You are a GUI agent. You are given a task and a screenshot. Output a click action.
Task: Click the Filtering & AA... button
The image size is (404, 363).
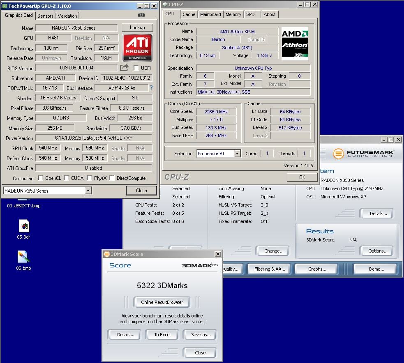(270, 269)
